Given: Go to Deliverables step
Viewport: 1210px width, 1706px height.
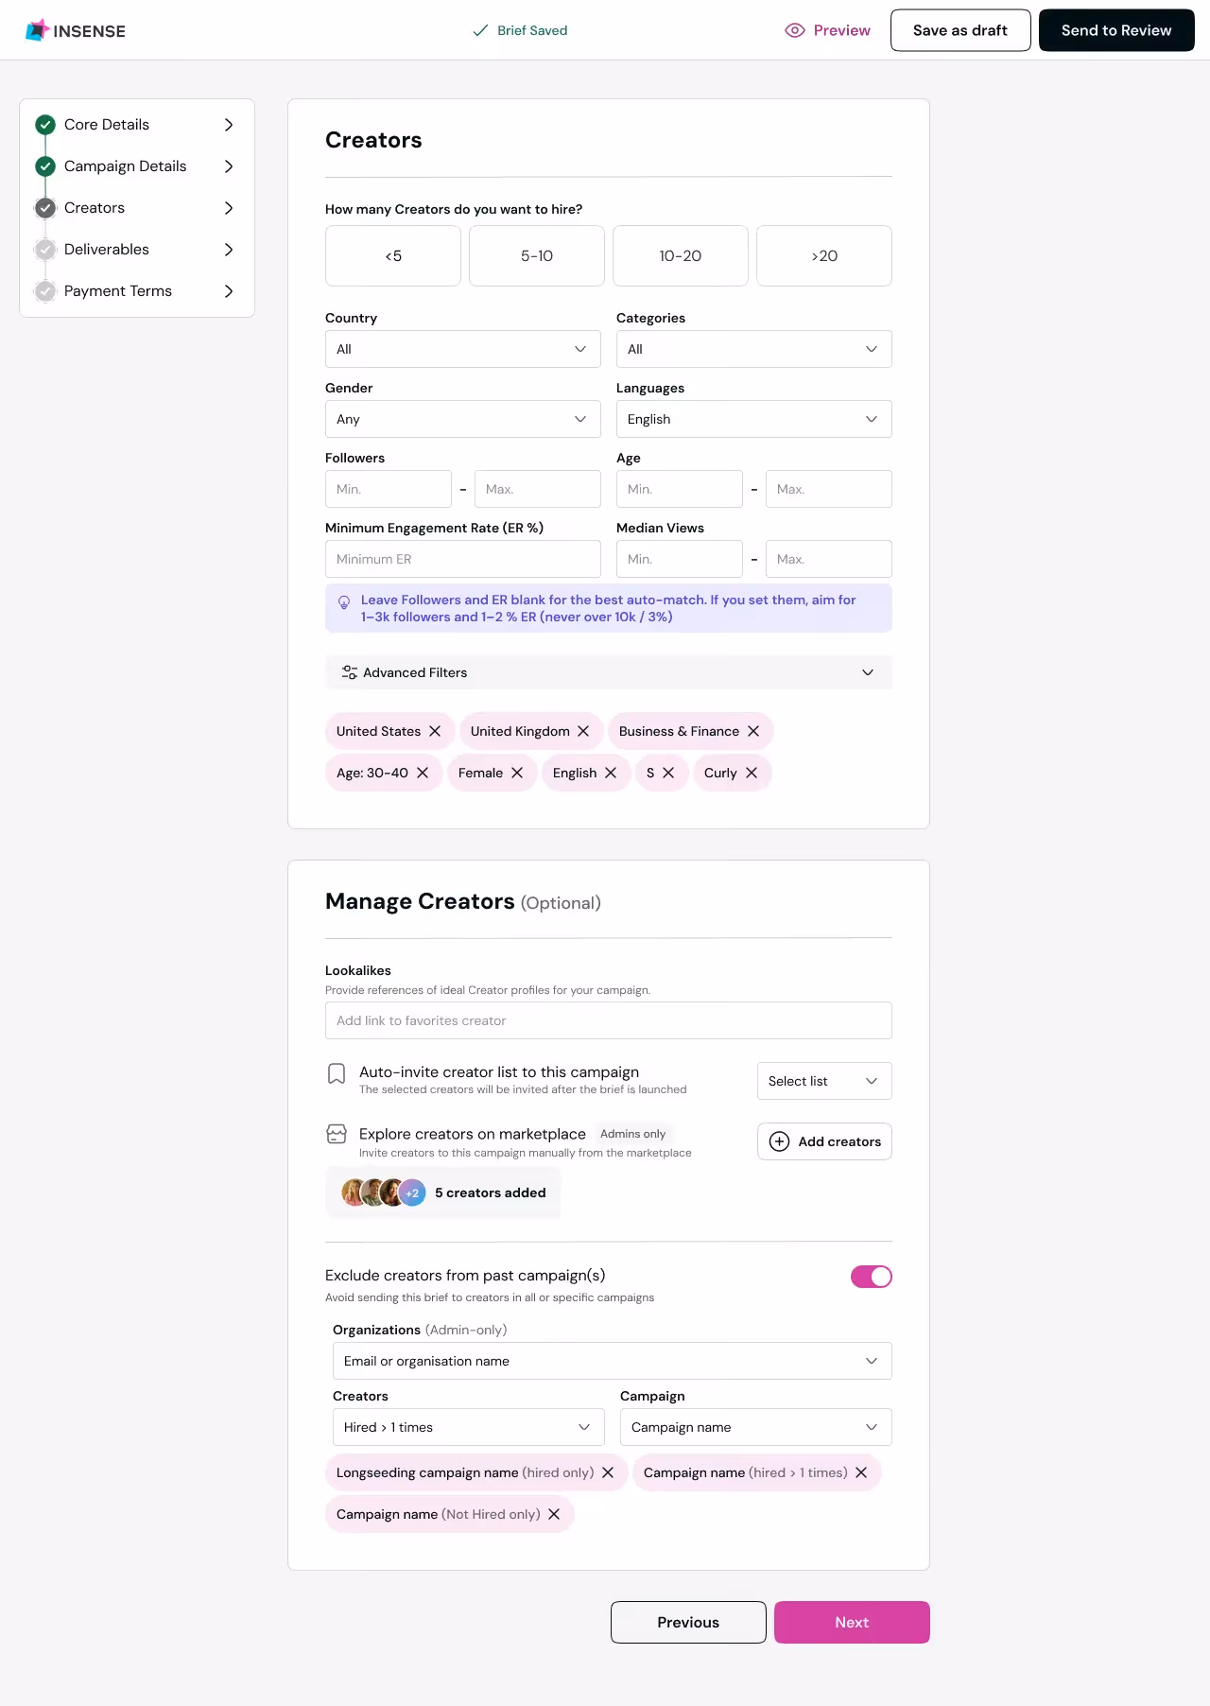Looking at the screenshot, I should [137, 250].
